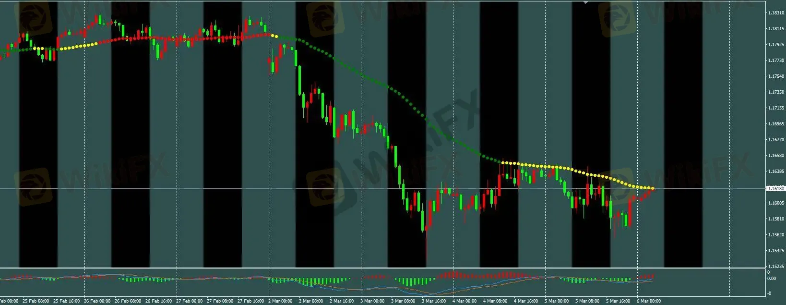Click the 1.16770 price axis label

tap(775, 140)
